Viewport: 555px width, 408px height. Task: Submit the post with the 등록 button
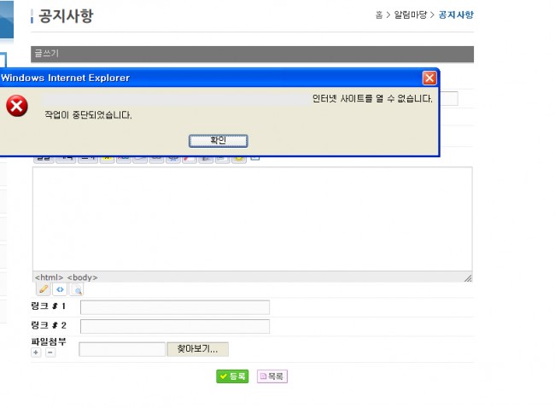pos(232,376)
